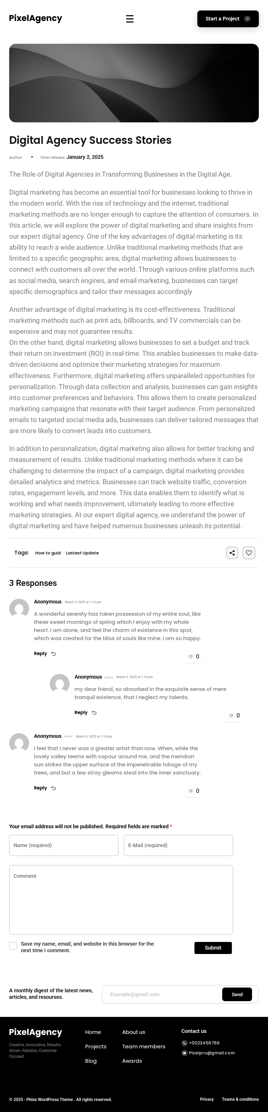Click the footer email envelope icon
The width and height of the screenshot is (268, 1112).
[x=185, y=1053]
